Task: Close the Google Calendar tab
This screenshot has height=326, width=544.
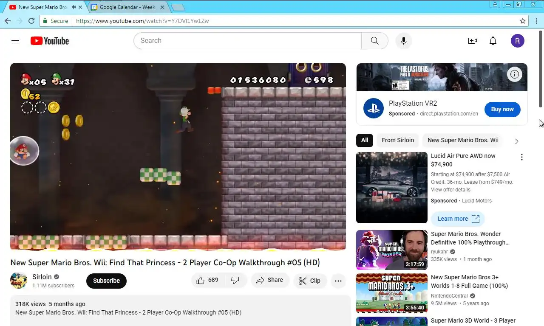Action: [x=162, y=7]
